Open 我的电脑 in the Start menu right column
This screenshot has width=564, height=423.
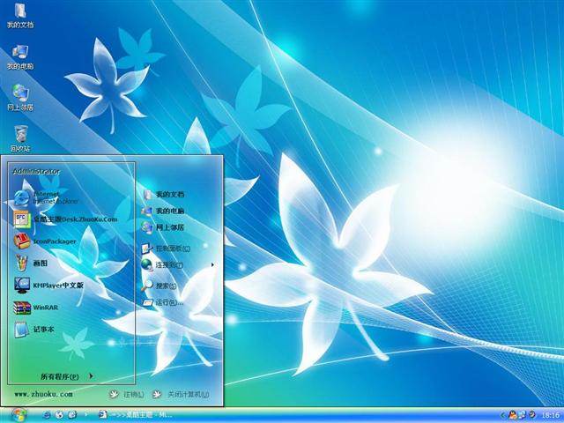(164, 211)
